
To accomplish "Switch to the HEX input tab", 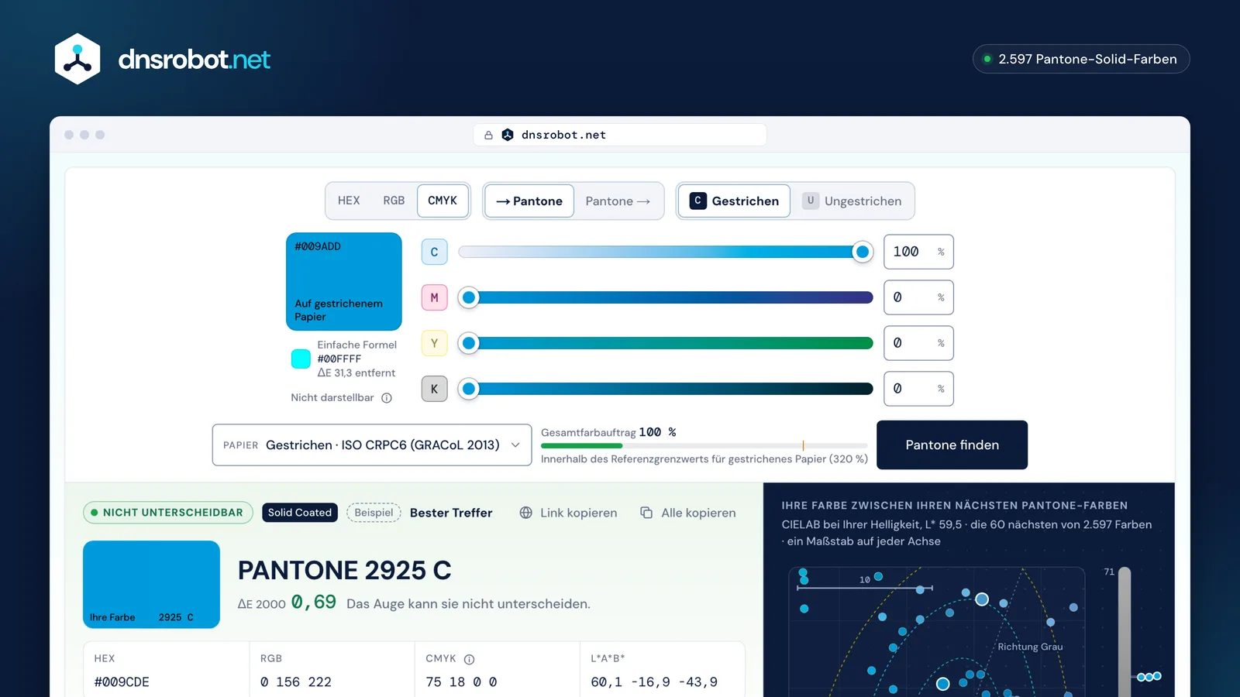I will 349,201.
